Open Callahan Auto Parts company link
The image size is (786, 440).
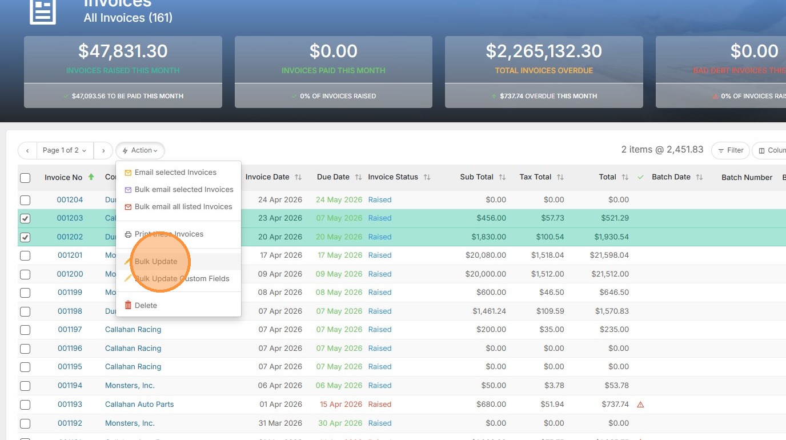(x=139, y=405)
